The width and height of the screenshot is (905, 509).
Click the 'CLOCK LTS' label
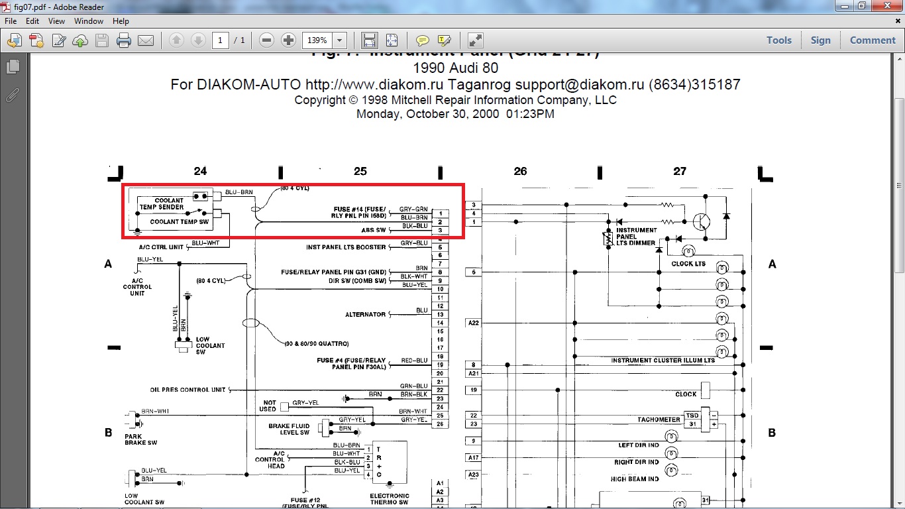click(x=688, y=264)
